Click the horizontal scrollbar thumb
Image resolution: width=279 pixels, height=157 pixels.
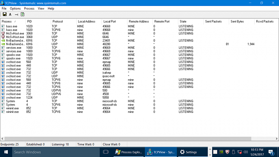(x=128, y=139)
